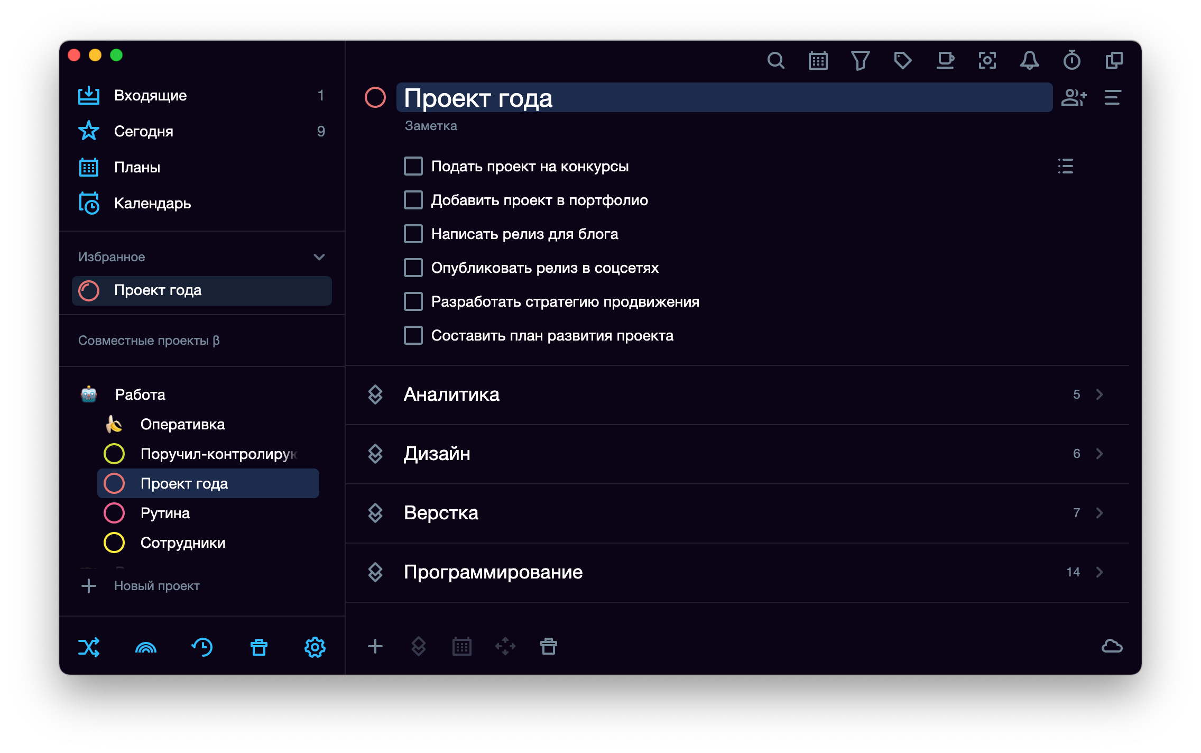1201x753 pixels.
Task: Open the search magnifier icon
Action: point(775,61)
